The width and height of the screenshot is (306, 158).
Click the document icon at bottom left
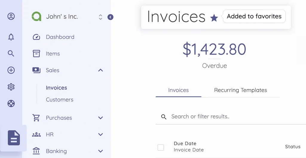14,138
